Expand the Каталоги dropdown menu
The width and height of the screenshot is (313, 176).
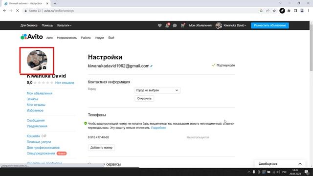pyautogui.click(x=64, y=25)
